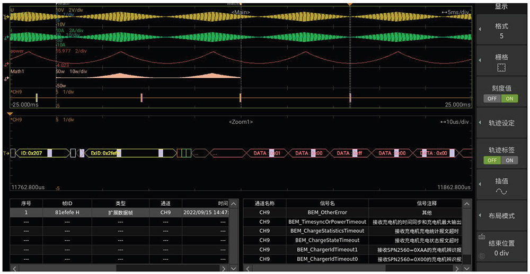Select frame row 81efefe H
The height and width of the screenshot is (274, 530).
click(x=67, y=213)
